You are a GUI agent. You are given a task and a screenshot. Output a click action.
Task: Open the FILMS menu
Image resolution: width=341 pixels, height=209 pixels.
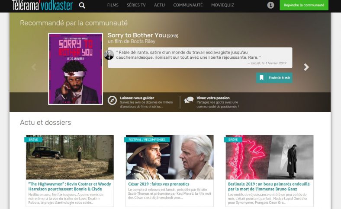click(113, 5)
